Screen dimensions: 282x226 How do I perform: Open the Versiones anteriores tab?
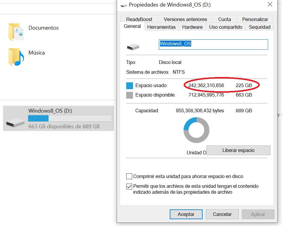(x=185, y=19)
